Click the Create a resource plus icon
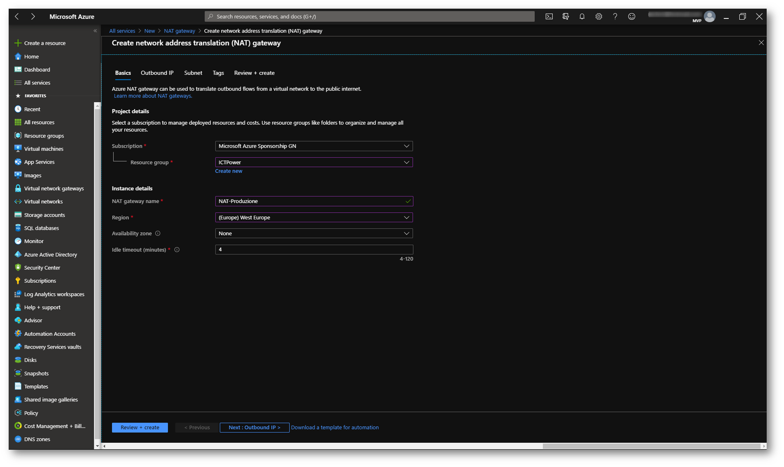Image resolution: width=784 pixels, height=467 pixels. point(18,43)
